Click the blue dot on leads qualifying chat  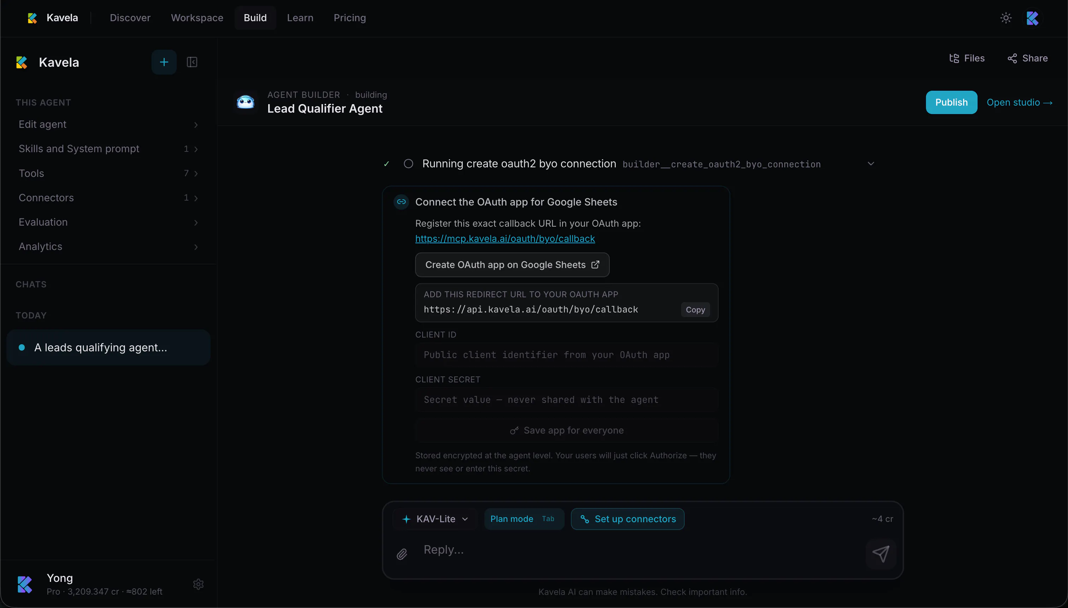[x=22, y=347]
